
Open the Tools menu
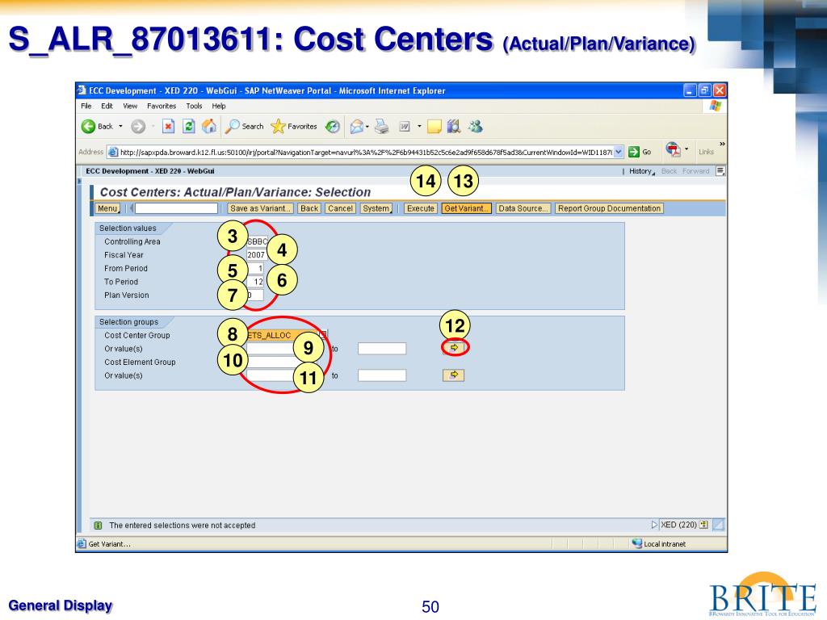point(194,106)
